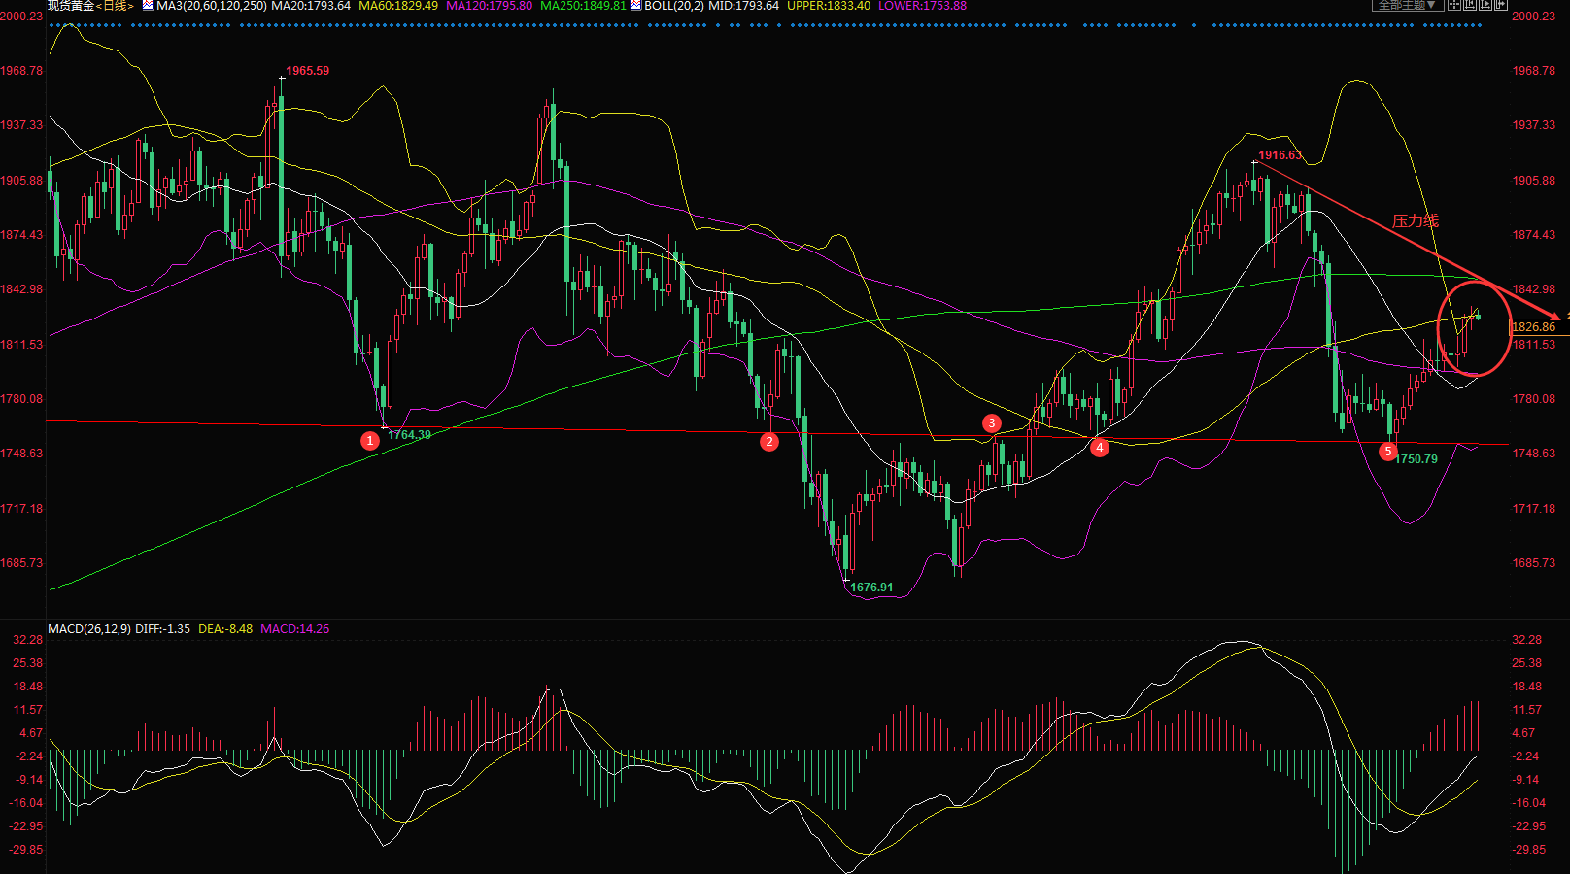Click the 1965.59 high price marker
Viewport: 1570px width, 874px height.
pyautogui.click(x=307, y=71)
